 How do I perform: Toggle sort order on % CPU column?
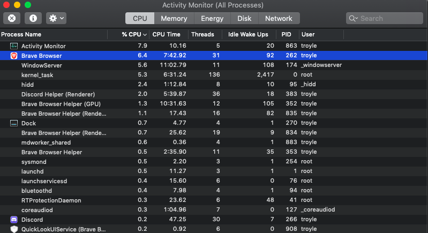[129, 34]
